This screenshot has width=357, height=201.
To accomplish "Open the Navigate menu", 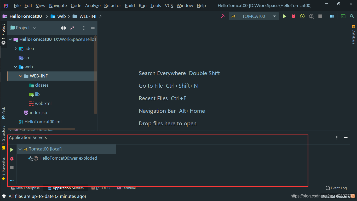I will 58,5.
